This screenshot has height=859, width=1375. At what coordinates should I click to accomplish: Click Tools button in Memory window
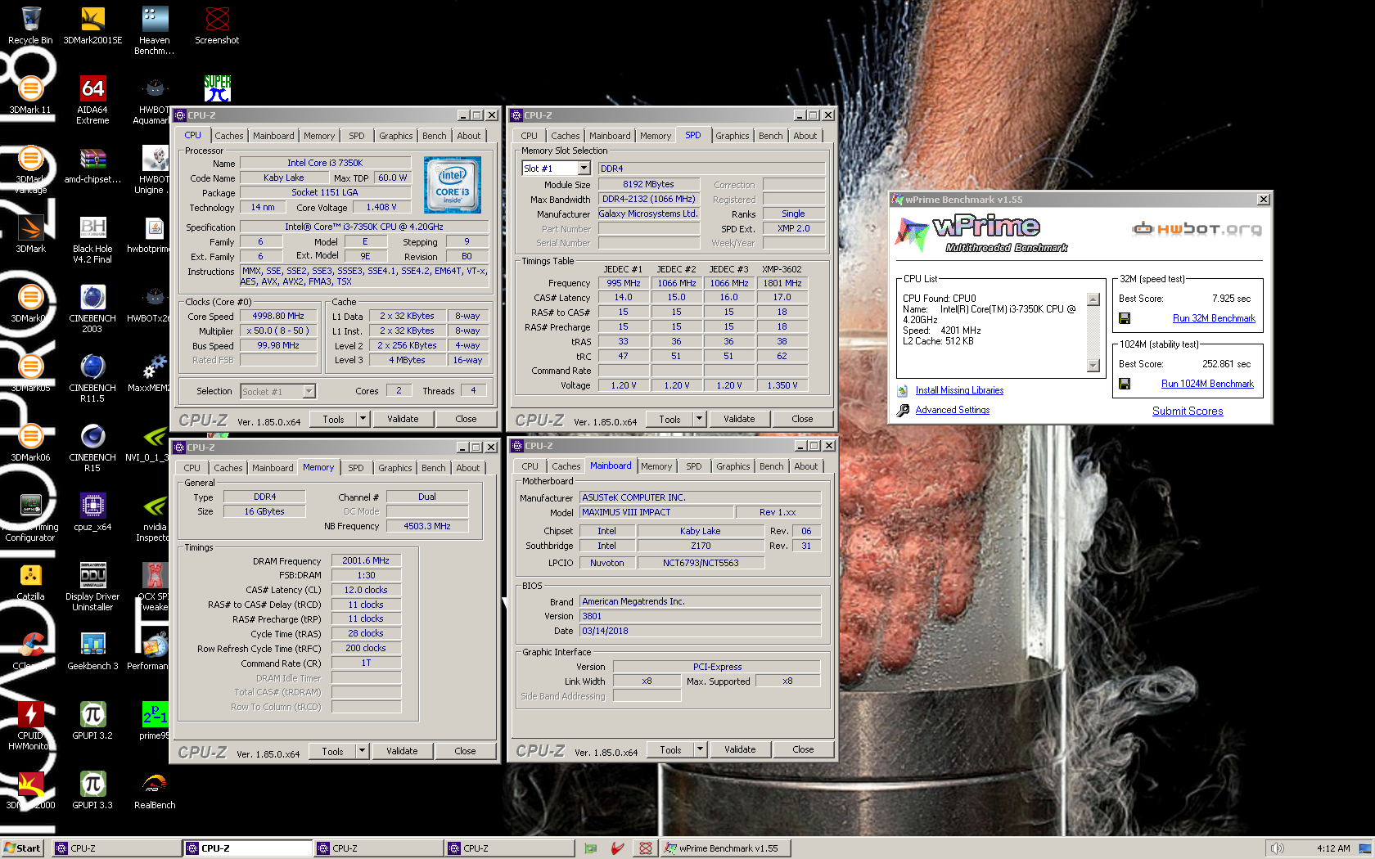pyautogui.click(x=332, y=751)
